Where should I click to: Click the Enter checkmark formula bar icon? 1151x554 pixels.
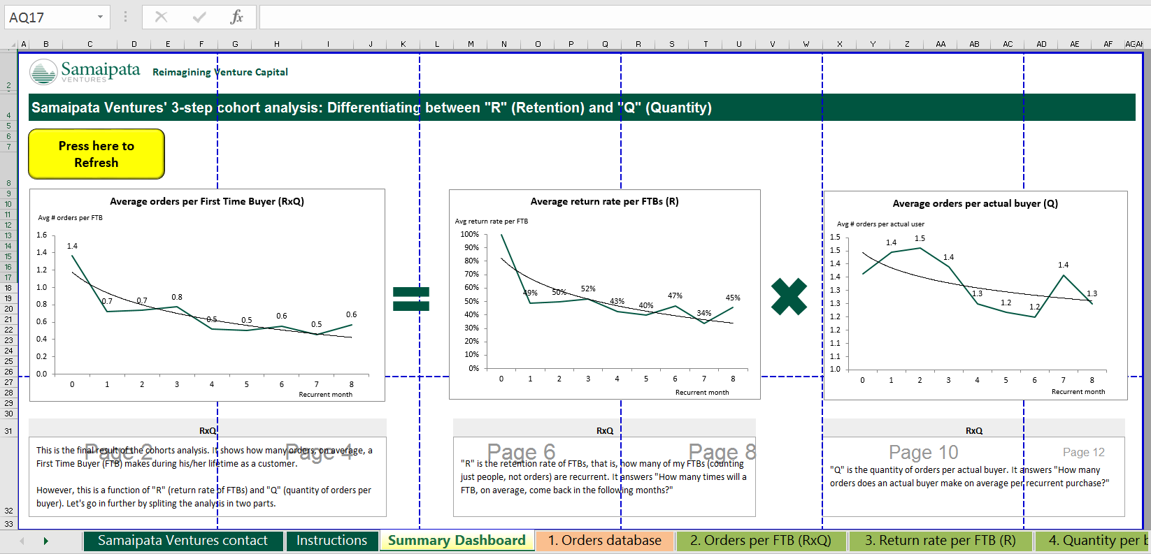(199, 17)
